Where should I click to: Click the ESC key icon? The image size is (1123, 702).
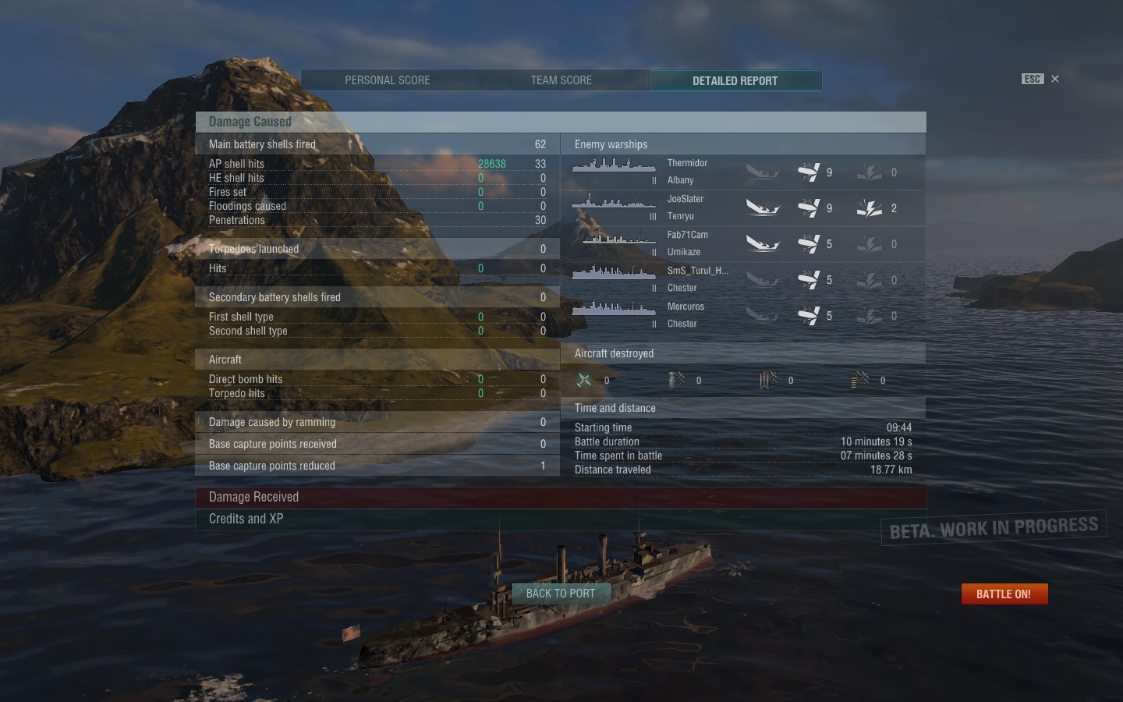click(1033, 79)
